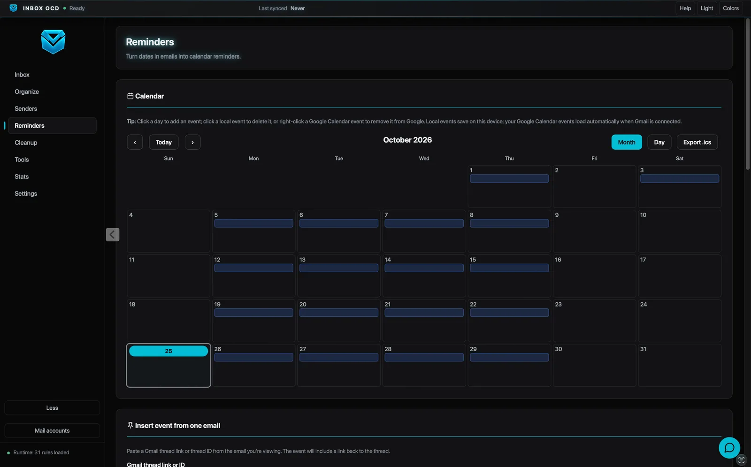Screen dimensions: 751x467
Task: Advance to next month with right arrow
Action: (x=192, y=142)
